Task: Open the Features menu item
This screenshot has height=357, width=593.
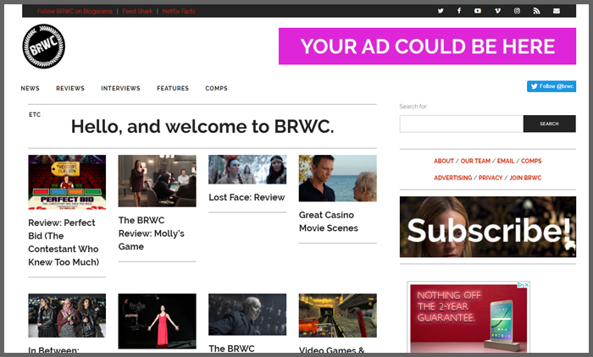Action: pyautogui.click(x=173, y=88)
